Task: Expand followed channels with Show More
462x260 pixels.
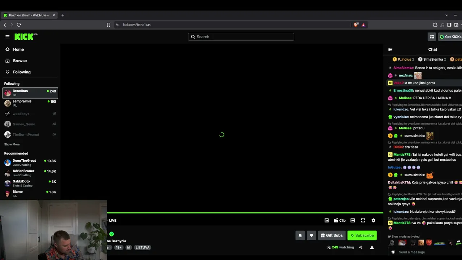Action: (12, 144)
